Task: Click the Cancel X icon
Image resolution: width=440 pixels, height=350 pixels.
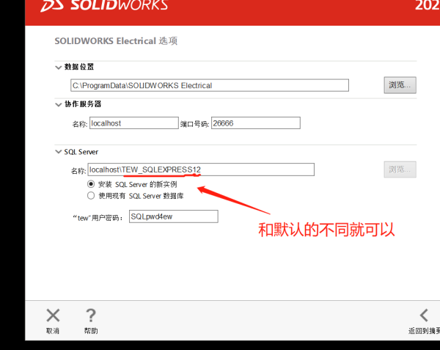Action: coord(53,316)
